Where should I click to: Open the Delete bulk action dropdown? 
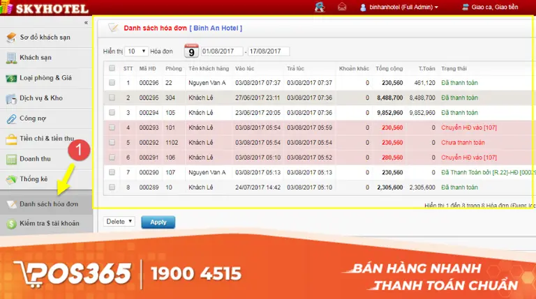click(119, 222)
